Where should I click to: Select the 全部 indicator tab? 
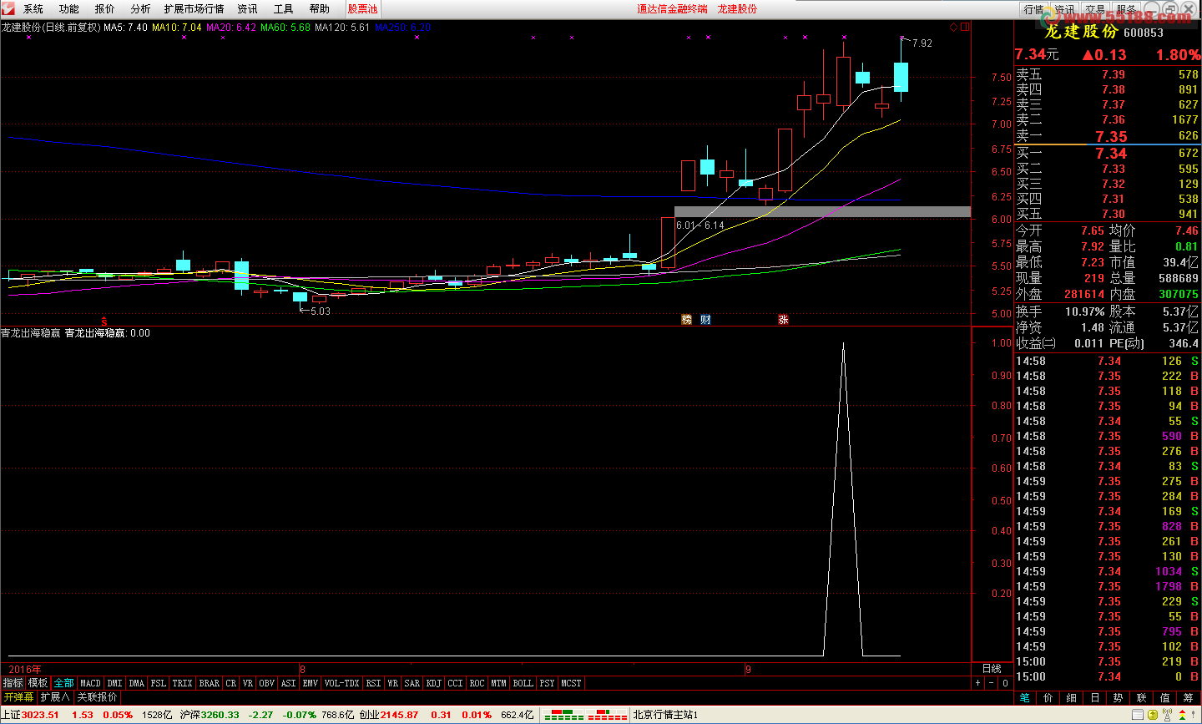pos(64,683)
